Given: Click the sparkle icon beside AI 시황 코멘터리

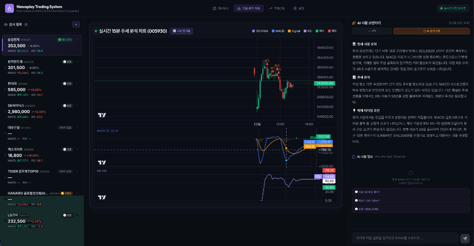Looking at the screenshot, I should [354, 23].
